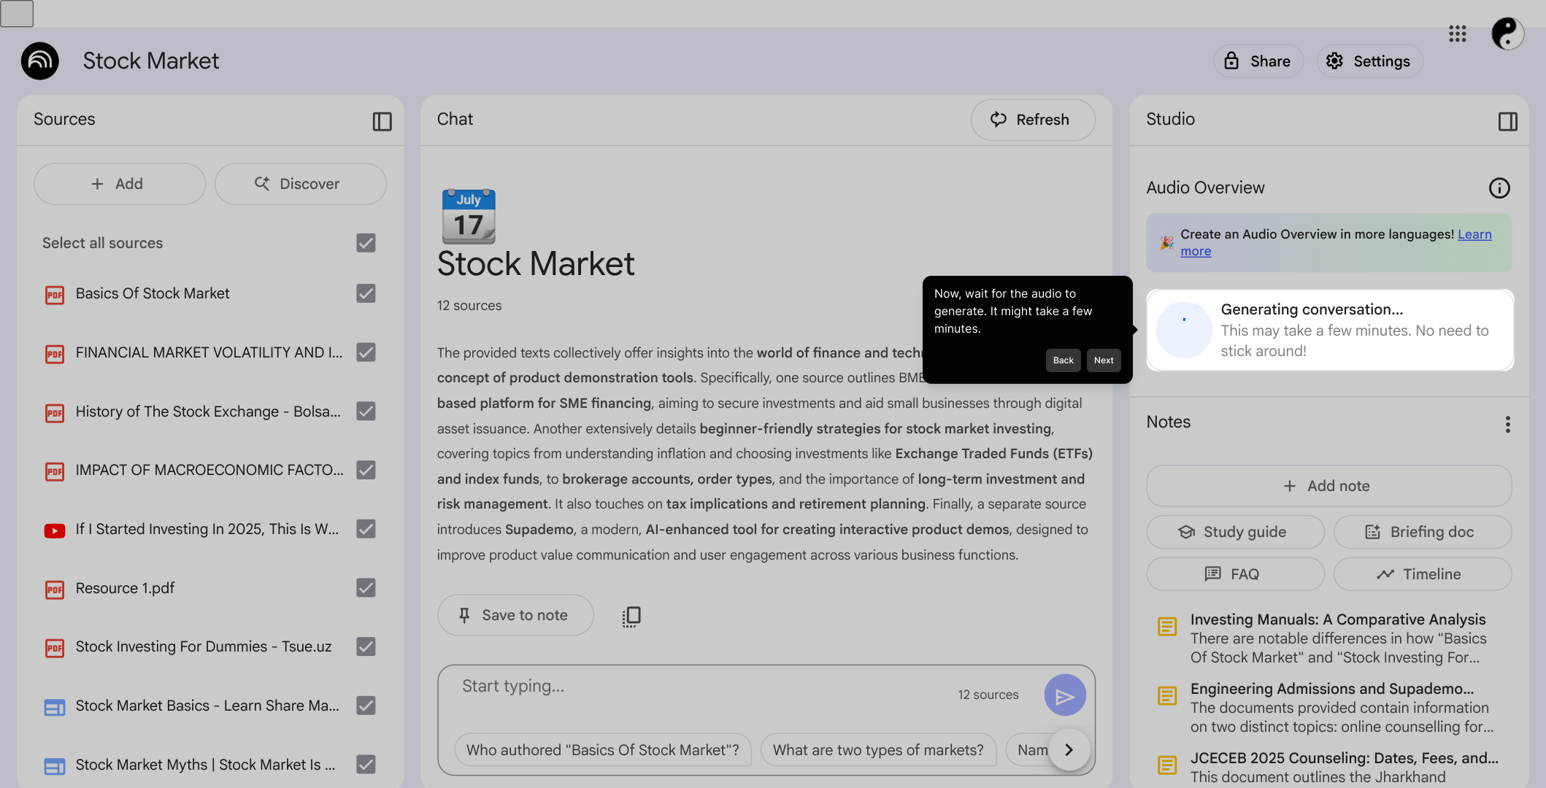Collapse the Sources panel

(x=382, y=121)
